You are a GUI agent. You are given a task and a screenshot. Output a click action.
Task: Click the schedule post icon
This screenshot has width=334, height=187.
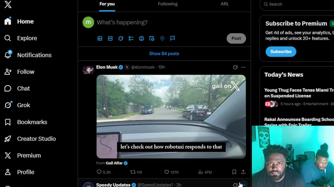click(152, 38)
